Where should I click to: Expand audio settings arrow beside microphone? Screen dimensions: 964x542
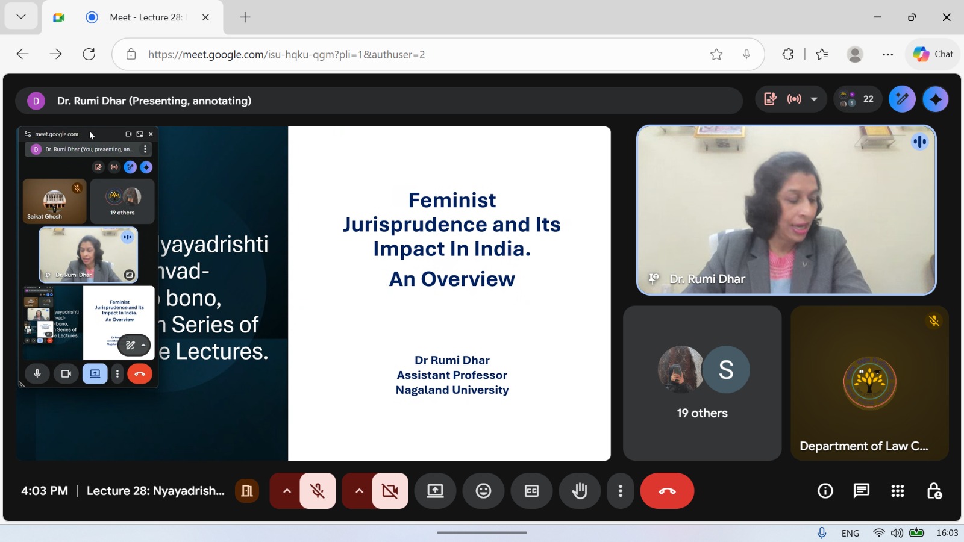pyautogui.click(x=287, y=491)
